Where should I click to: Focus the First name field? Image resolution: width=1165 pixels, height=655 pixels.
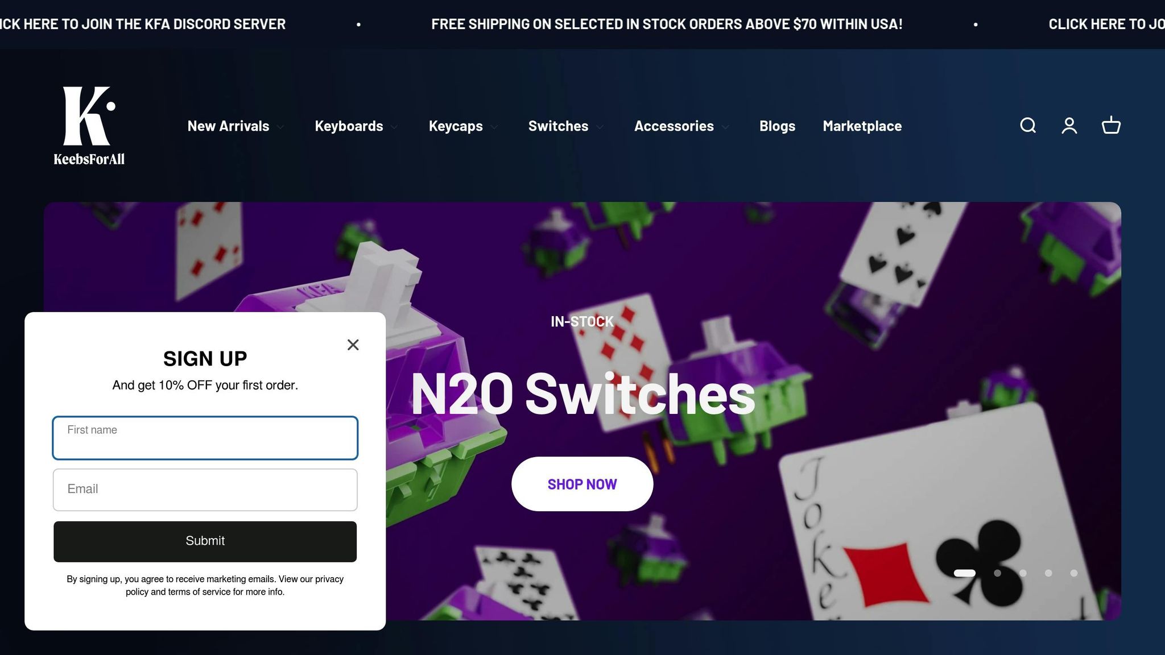(x=205, y=438)
